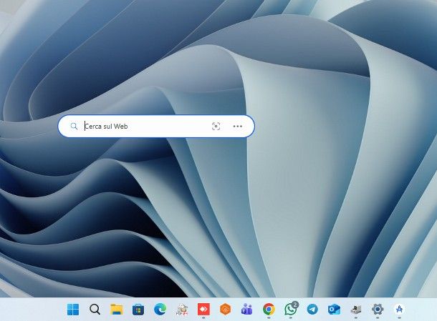This screenshot has width=437, height=321.
Task: Open WhatsApp with two notifications
Action: (x=291, y=309)
